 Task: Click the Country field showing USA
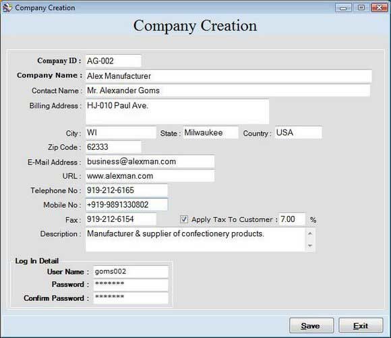tap(298, 132)
